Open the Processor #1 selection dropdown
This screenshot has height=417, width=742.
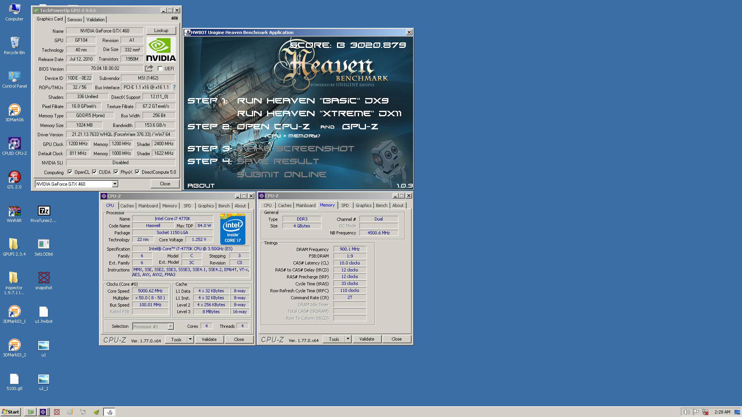(153, 327)
